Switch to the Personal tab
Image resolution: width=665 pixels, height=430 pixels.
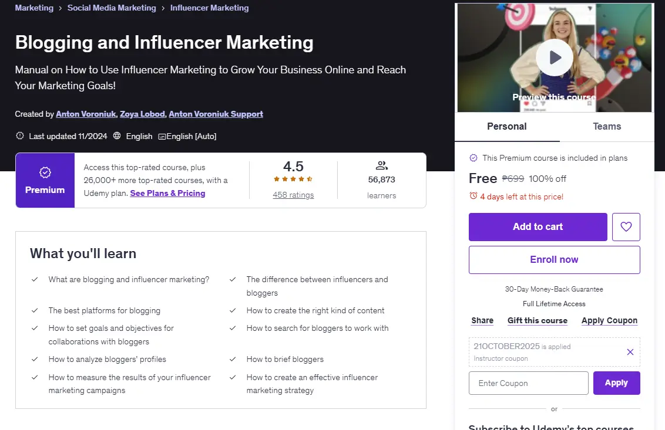[507, 126]
